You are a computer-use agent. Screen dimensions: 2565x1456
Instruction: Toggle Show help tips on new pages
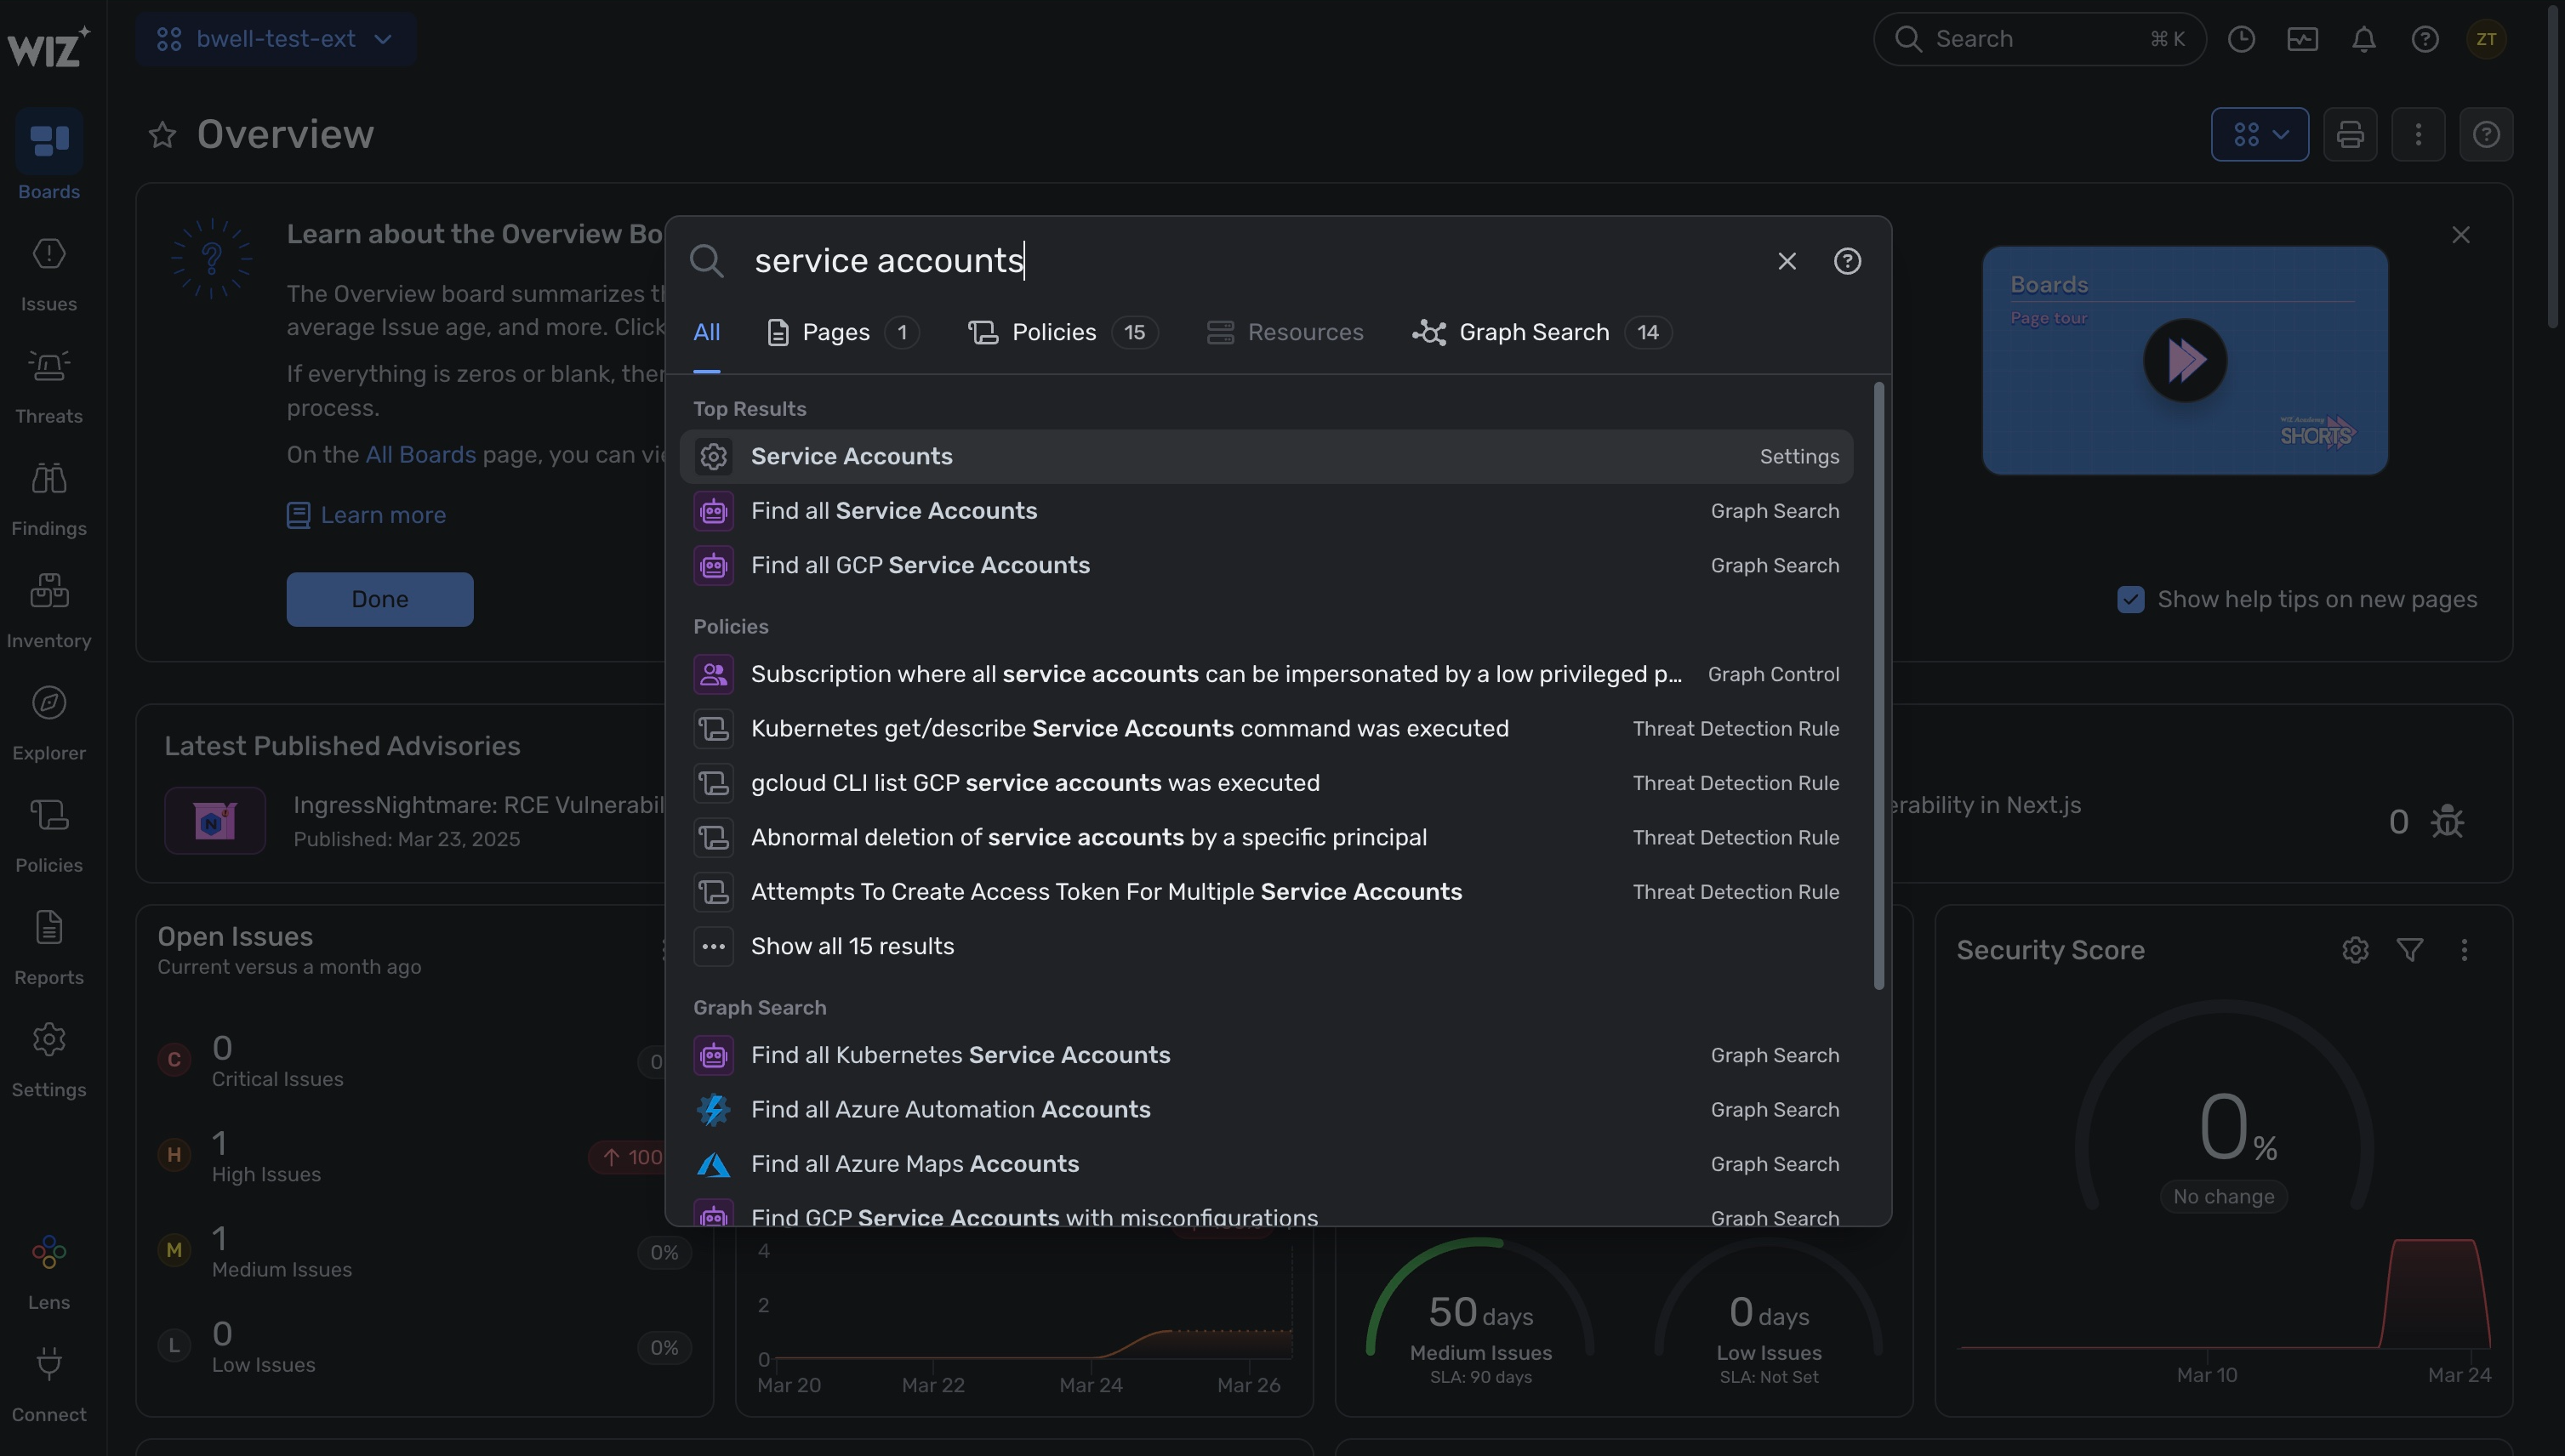tap(2130, 599)
